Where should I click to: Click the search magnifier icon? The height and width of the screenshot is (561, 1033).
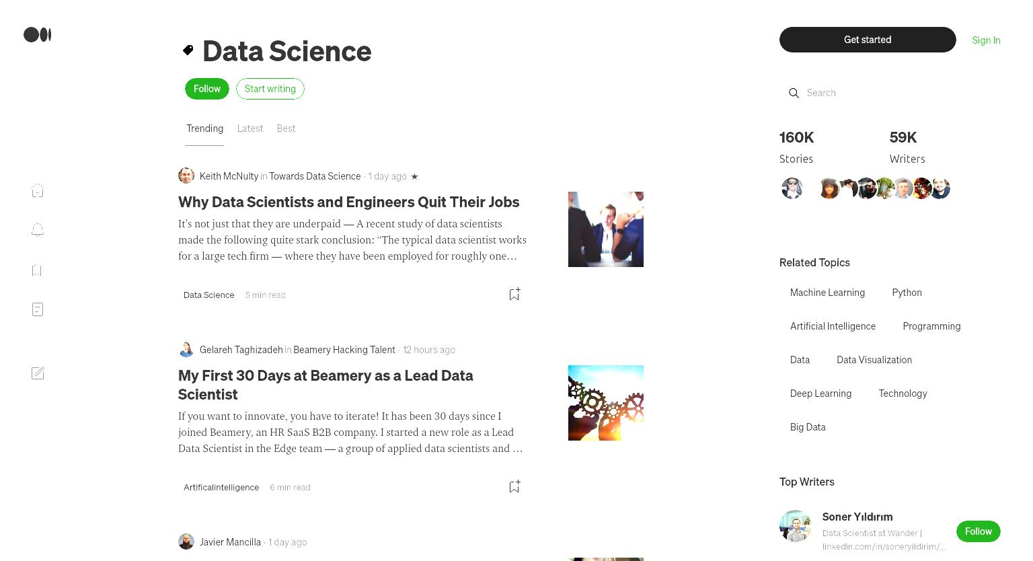coord(794,93)
